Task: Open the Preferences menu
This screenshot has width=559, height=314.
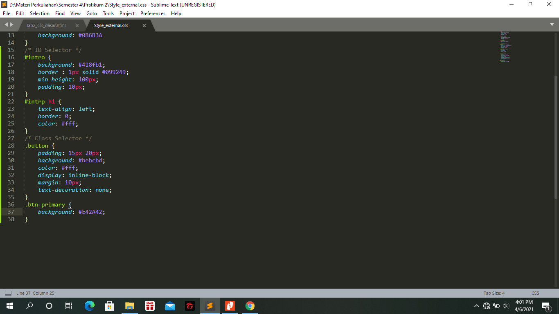Action: tap(153, 13)
